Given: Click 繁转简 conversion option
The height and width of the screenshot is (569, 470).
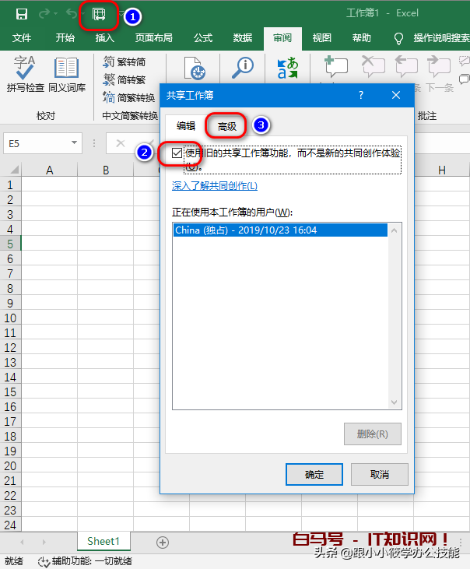Looking at the screenshot, I should (125, 61).
